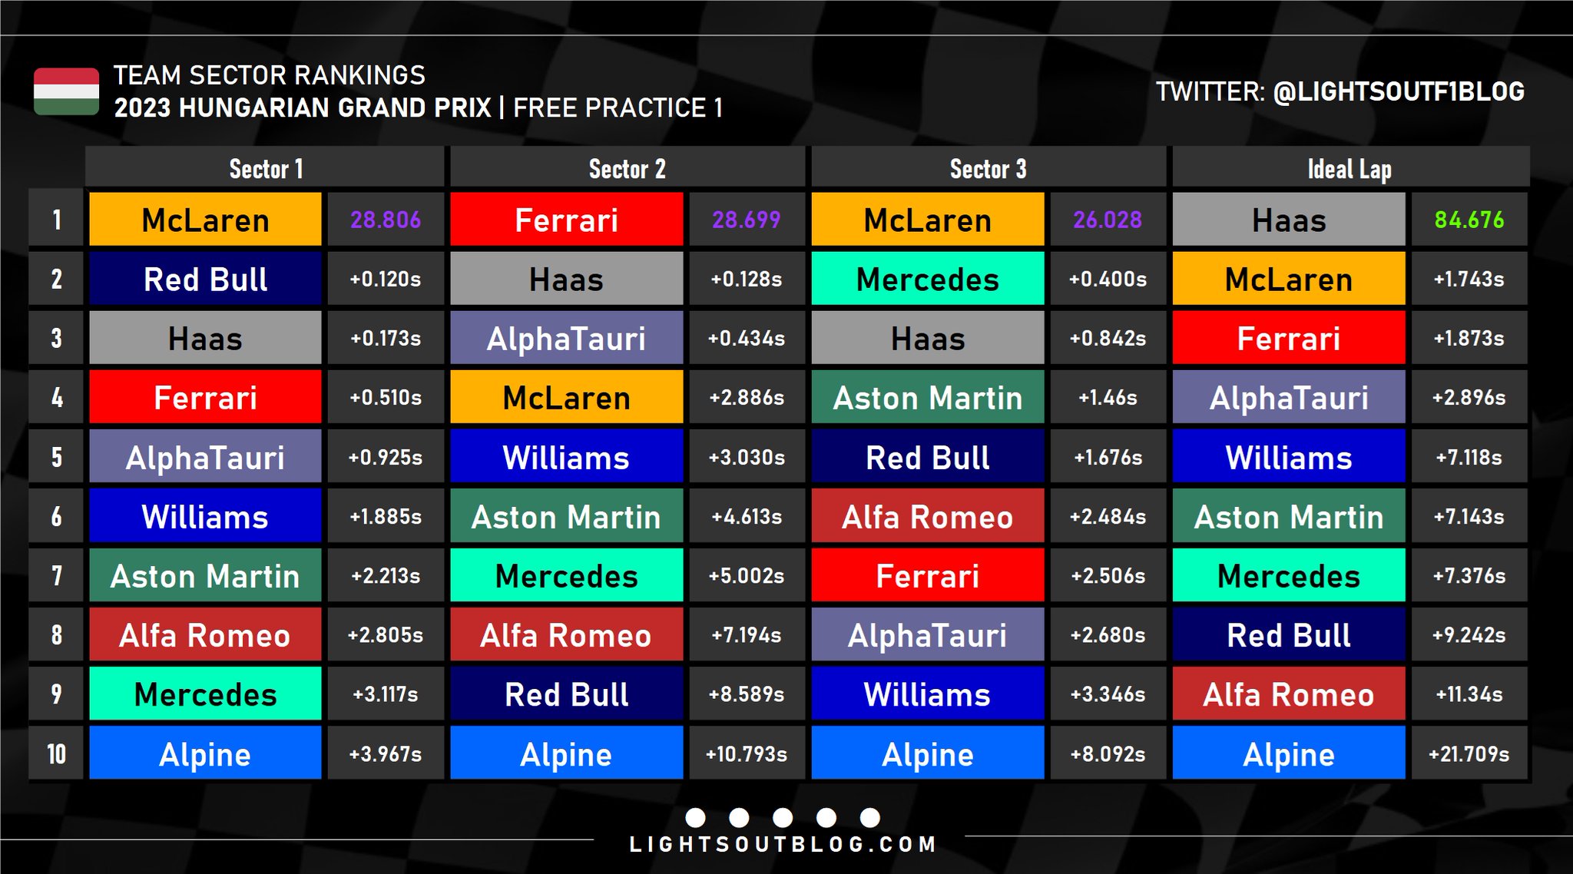1573x874 pixels.
Task: Click the Ideal Lap column header
Action: pos(1349,168)
